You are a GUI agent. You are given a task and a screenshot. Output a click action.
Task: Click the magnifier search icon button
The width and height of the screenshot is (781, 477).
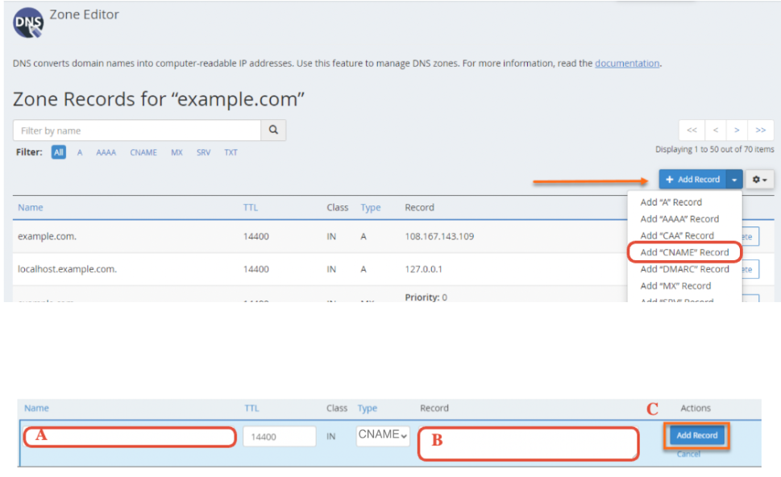[273, 130]
